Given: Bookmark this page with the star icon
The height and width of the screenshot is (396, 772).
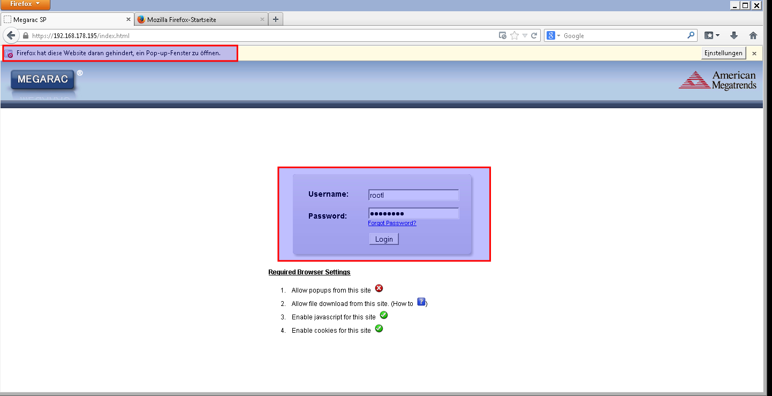Looking at the screenshot, I should (514, 35).
